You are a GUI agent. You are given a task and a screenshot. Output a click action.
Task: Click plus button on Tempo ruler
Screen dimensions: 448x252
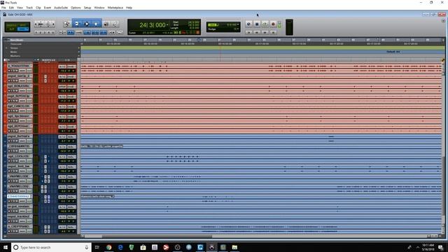[x=79, y=48]
